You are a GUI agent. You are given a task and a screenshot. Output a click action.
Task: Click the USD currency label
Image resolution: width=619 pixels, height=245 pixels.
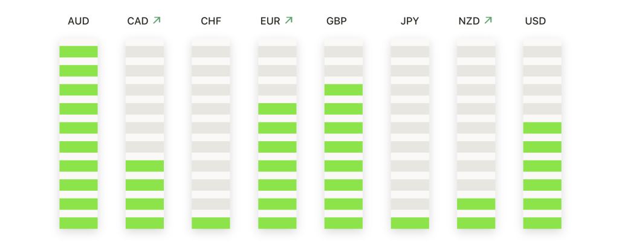pyautogui.click(x=536, y=21)
